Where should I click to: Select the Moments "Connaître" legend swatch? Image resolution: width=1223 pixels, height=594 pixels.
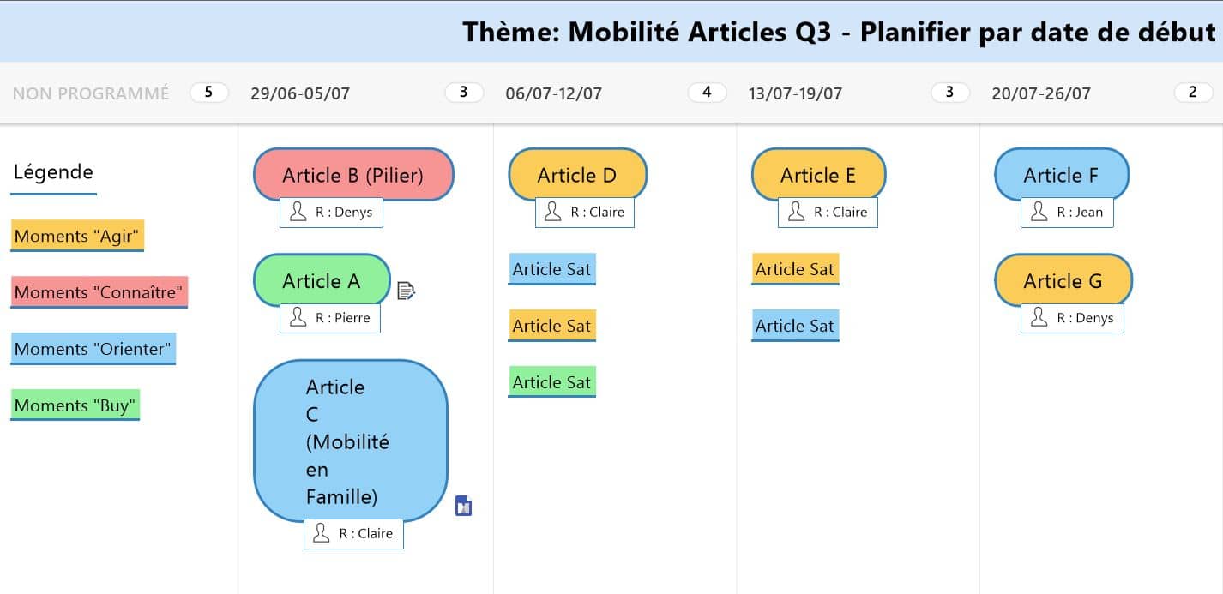(x=99, y=292)
